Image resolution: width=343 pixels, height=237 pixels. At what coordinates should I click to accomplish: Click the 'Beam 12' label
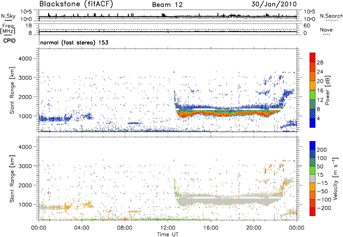pyautogui.click(x=167, y=5)
